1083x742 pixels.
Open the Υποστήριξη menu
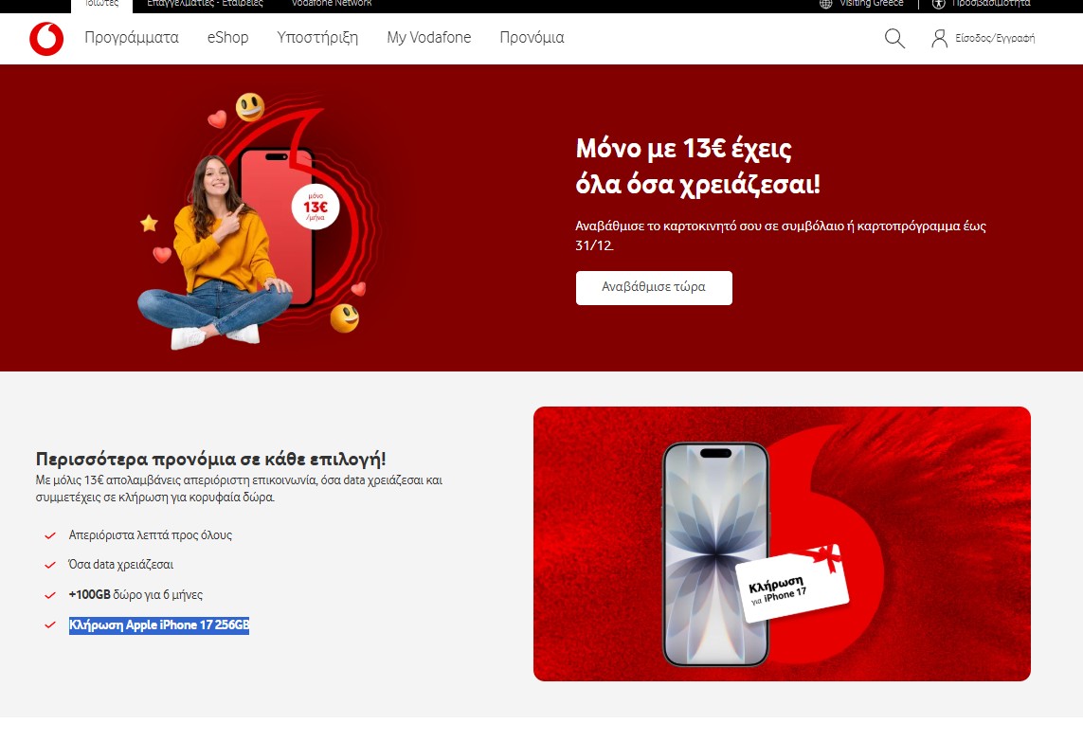pos(317,38)
